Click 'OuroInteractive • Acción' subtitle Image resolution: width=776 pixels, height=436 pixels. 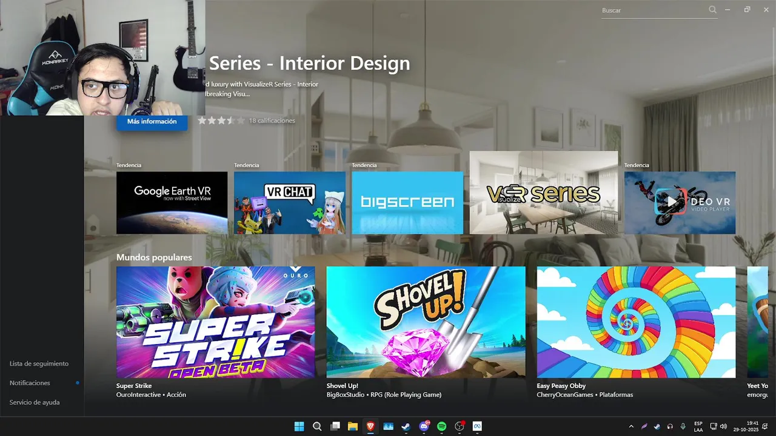tap(151, 395)
